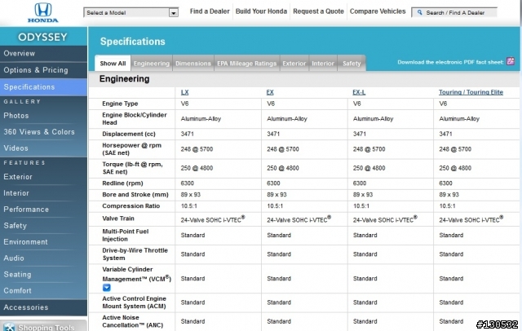Viewport: 522px width, 331px height.
Task: Open the Safety specifications tab
Action: click(352, 64)
